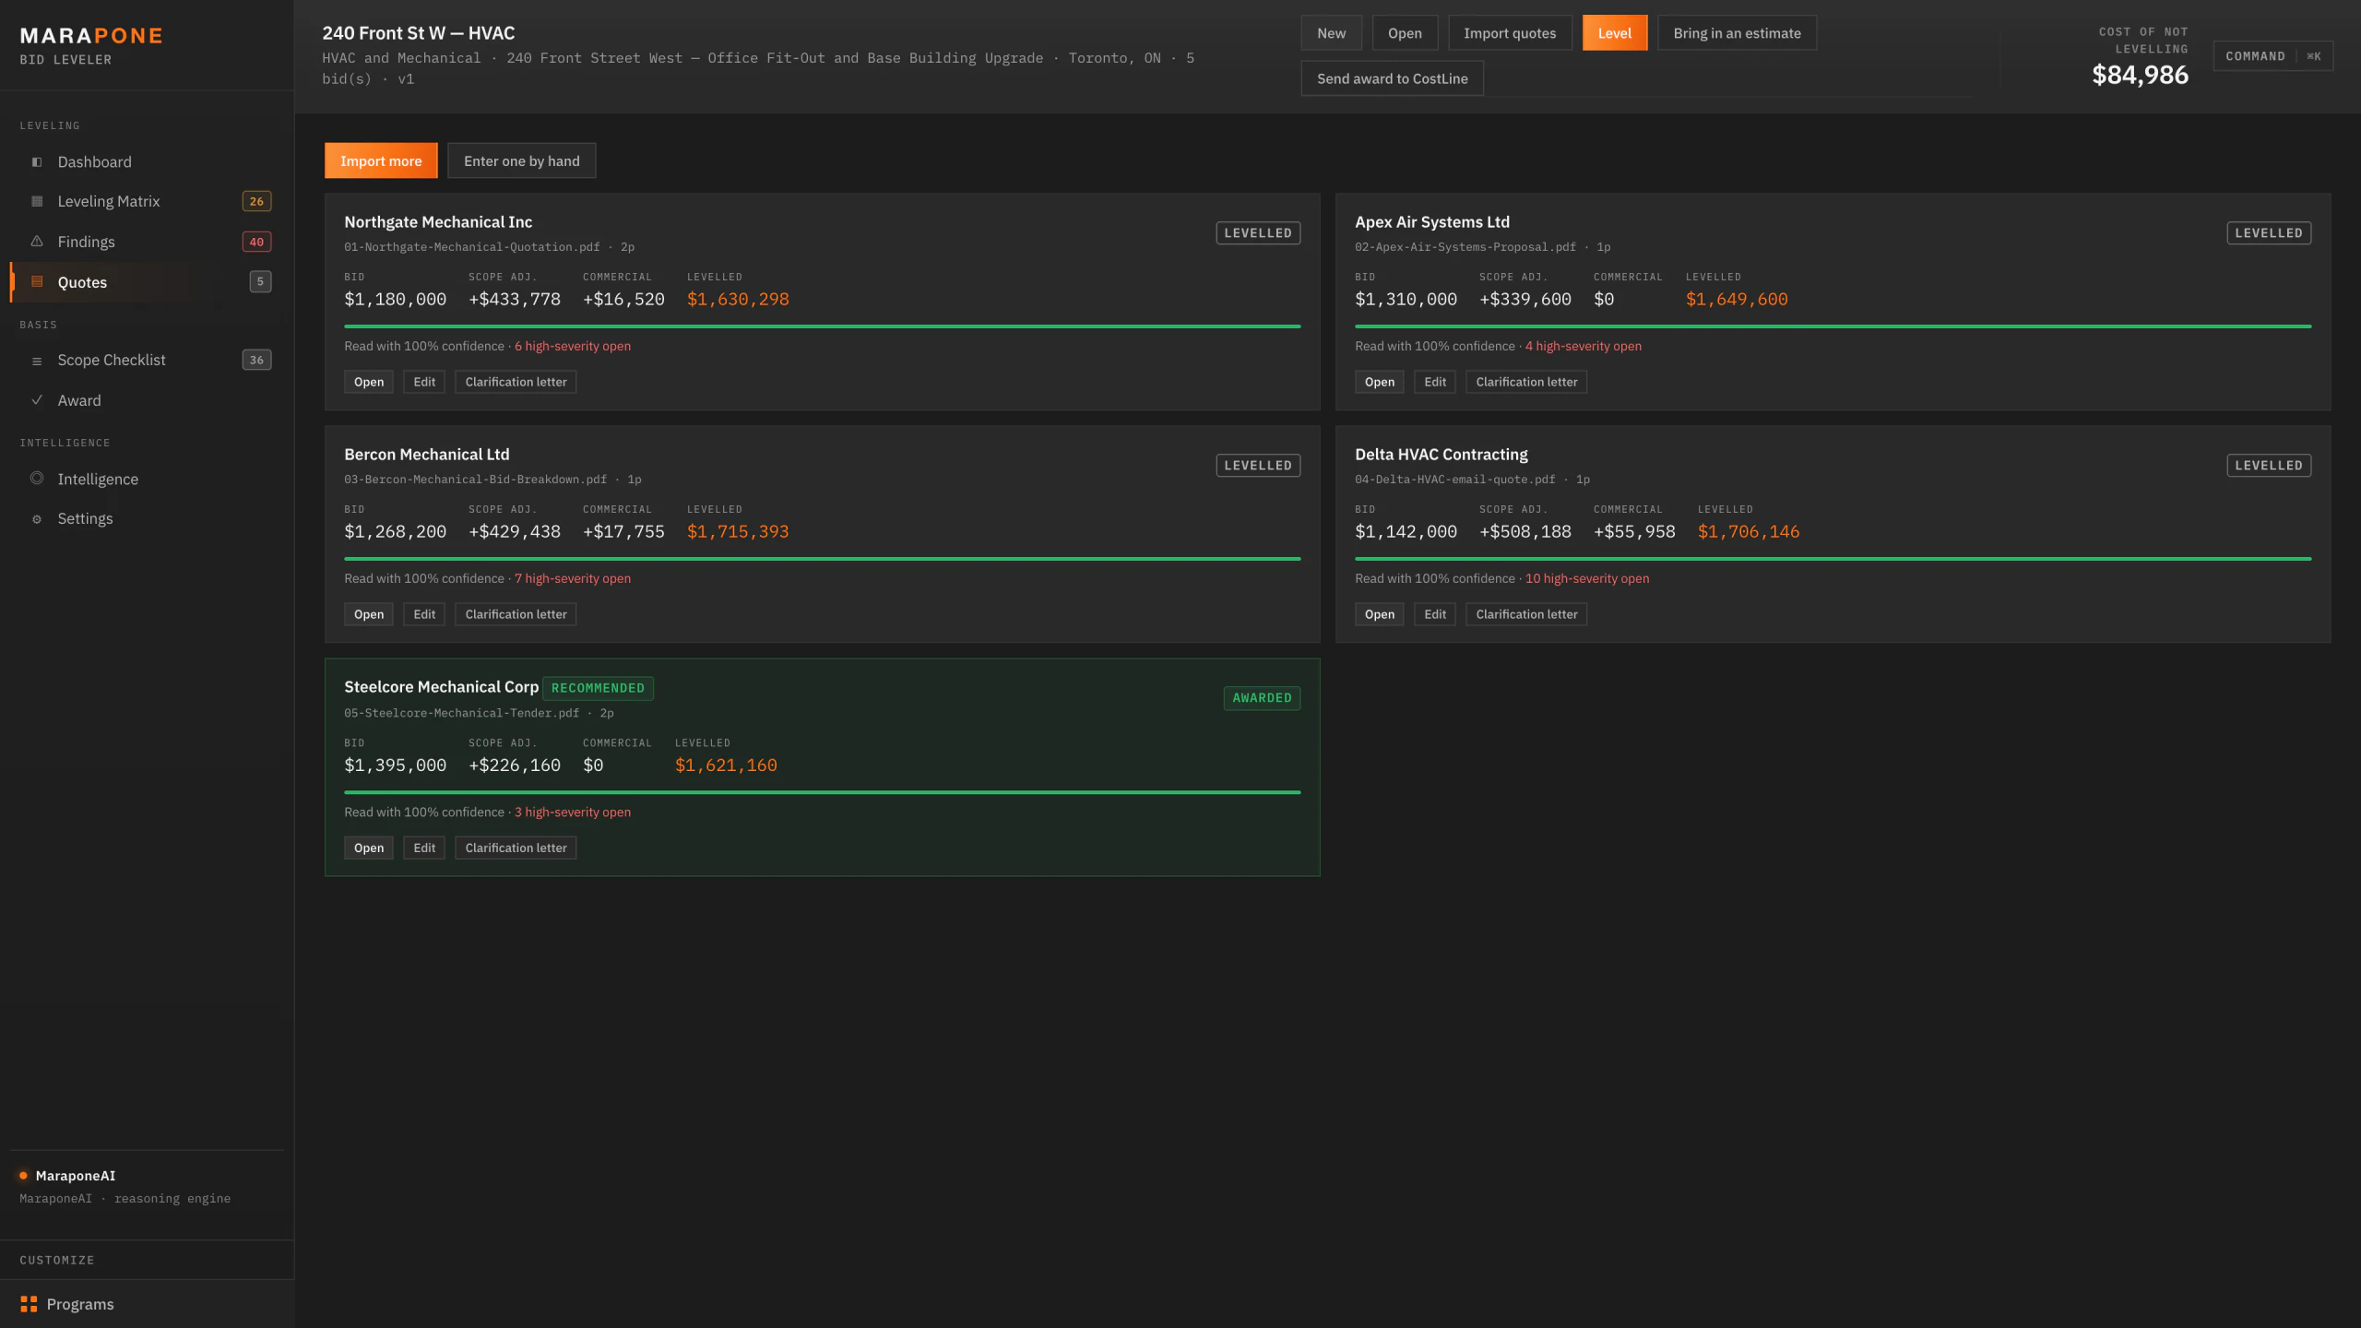This screenshot has width=2361, height=1328.
Task: Open the Intelligence page
Action: (148, 479)
